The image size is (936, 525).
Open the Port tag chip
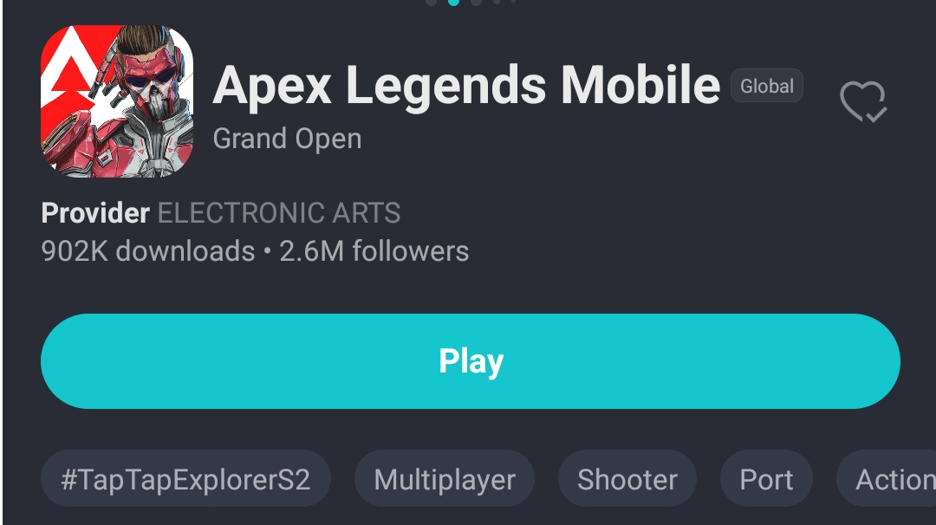click(x=766, y=479)
